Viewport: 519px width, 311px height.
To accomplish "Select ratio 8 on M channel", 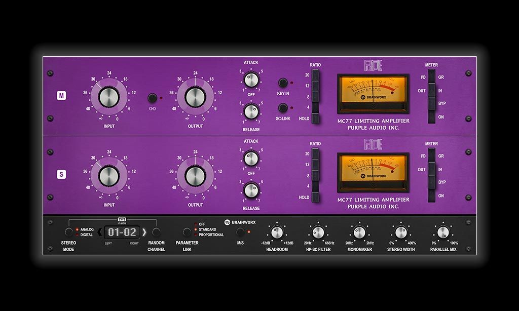I will [x=315, y=97].
